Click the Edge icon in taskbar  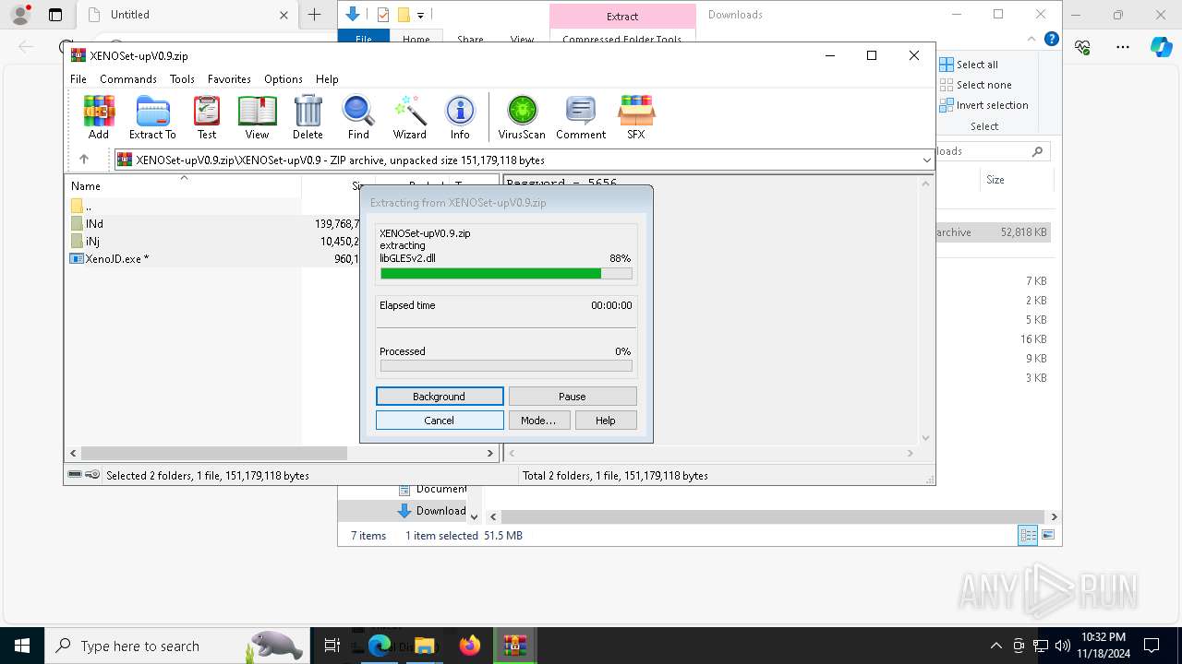coord(380,646)
